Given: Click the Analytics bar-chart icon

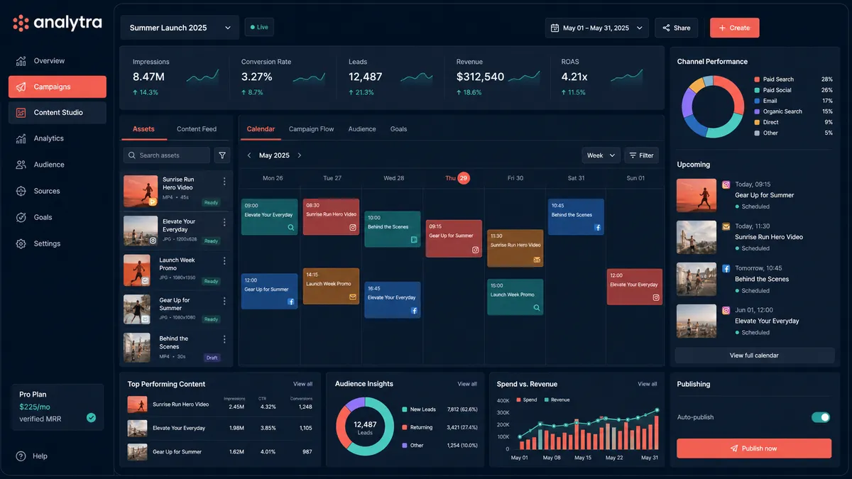Looking at the screenshot, I should [21, 139].
